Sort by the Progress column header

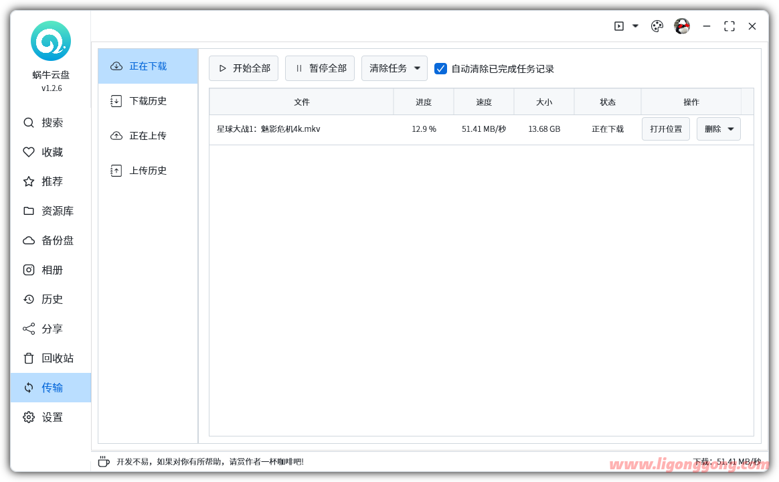point(424,102)
